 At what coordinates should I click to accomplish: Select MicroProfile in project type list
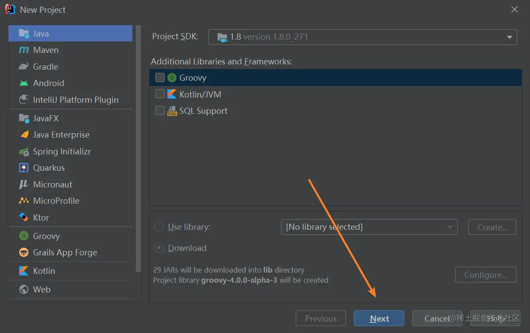click(70, 201)
